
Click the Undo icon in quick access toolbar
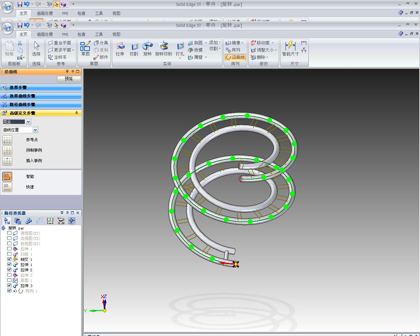pos(27,25)
